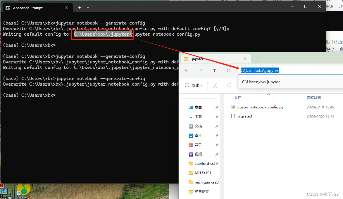This screenshot has width=343, height=199.
Task: Go forward in File Explorer
Action: pyautogui.click(x=201, y=70)
